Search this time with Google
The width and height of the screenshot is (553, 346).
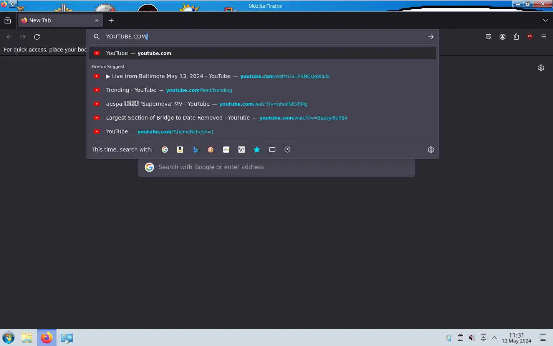click(x=165, y=150)
